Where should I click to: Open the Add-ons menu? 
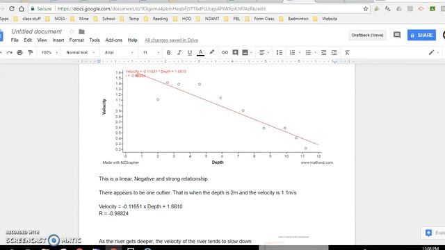click(x=114, y=40)
